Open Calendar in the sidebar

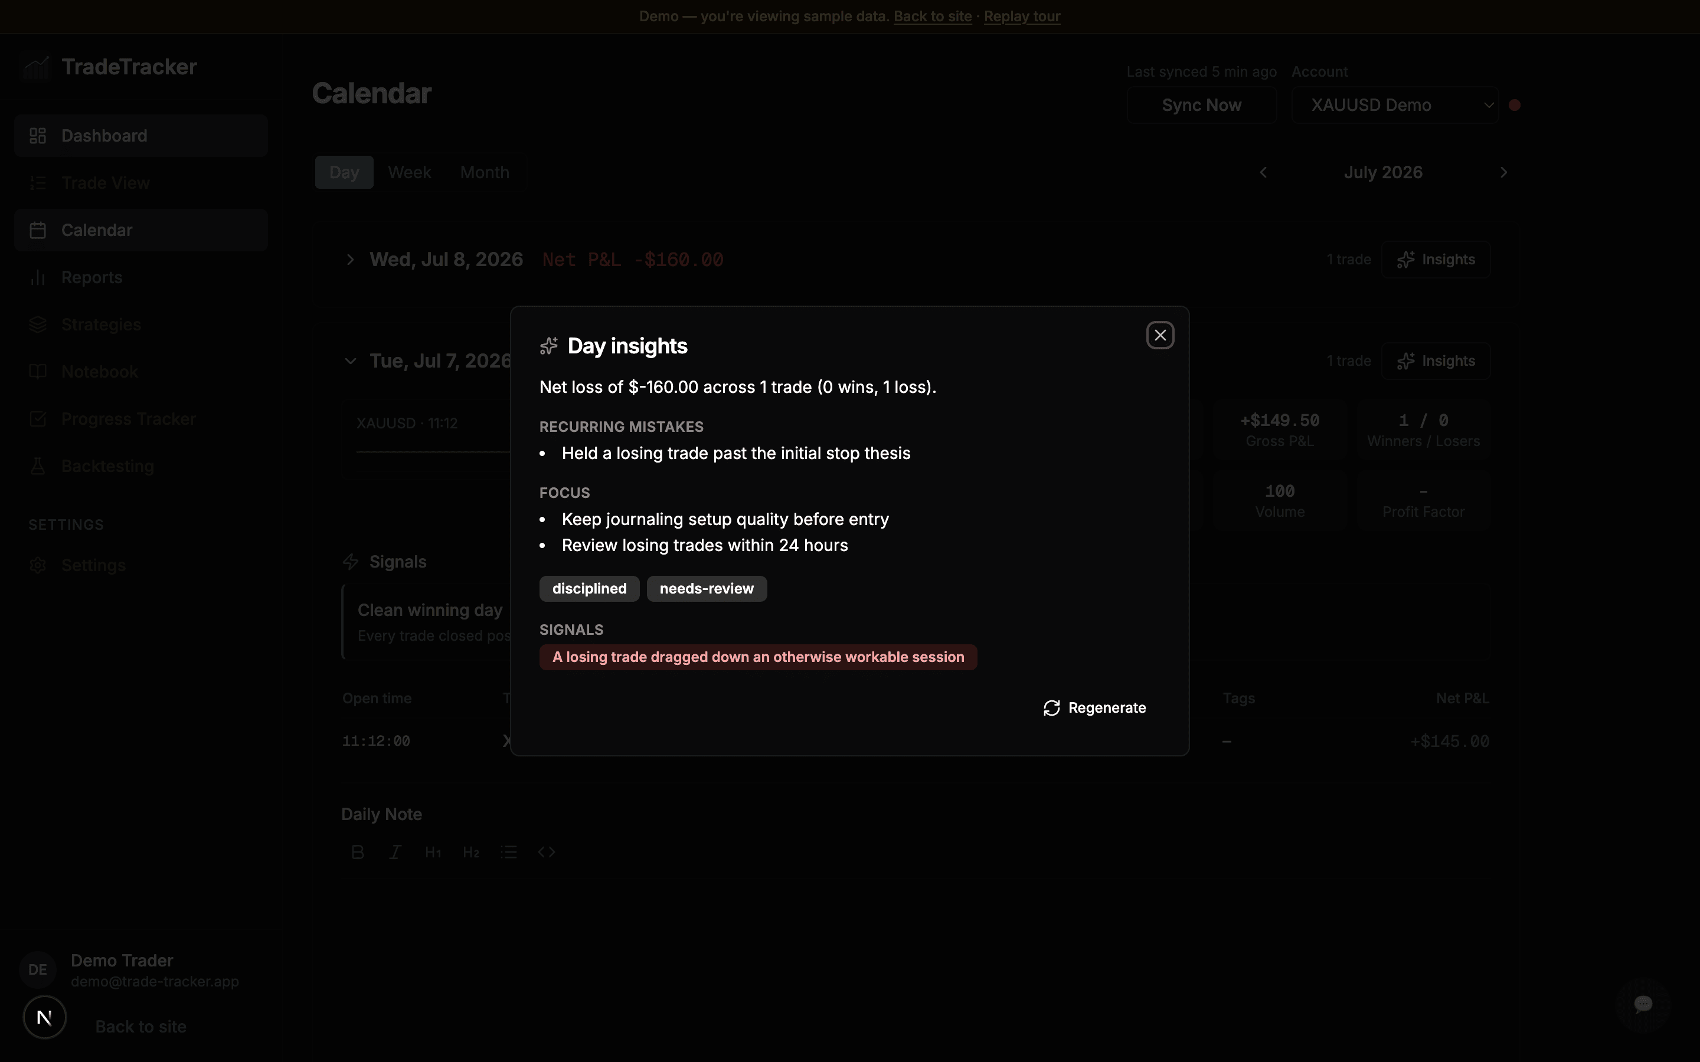click(141, 230)
